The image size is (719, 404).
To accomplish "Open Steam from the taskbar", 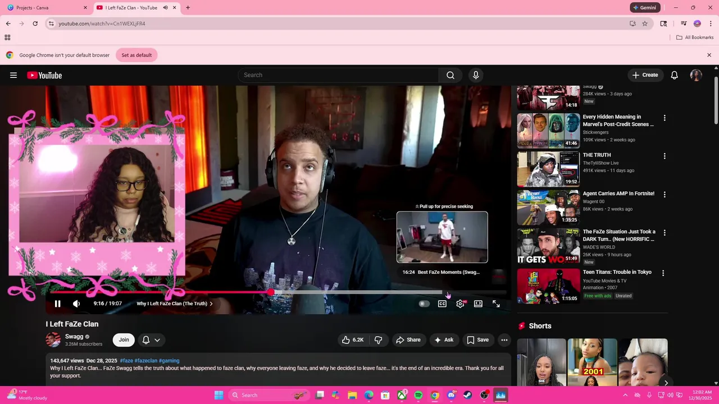I will click(467, 396).
